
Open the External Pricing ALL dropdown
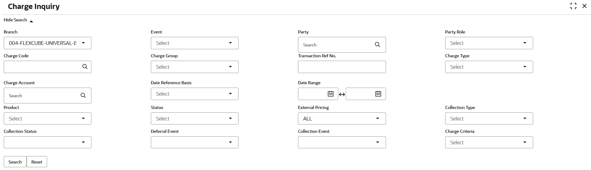(342, 119)
